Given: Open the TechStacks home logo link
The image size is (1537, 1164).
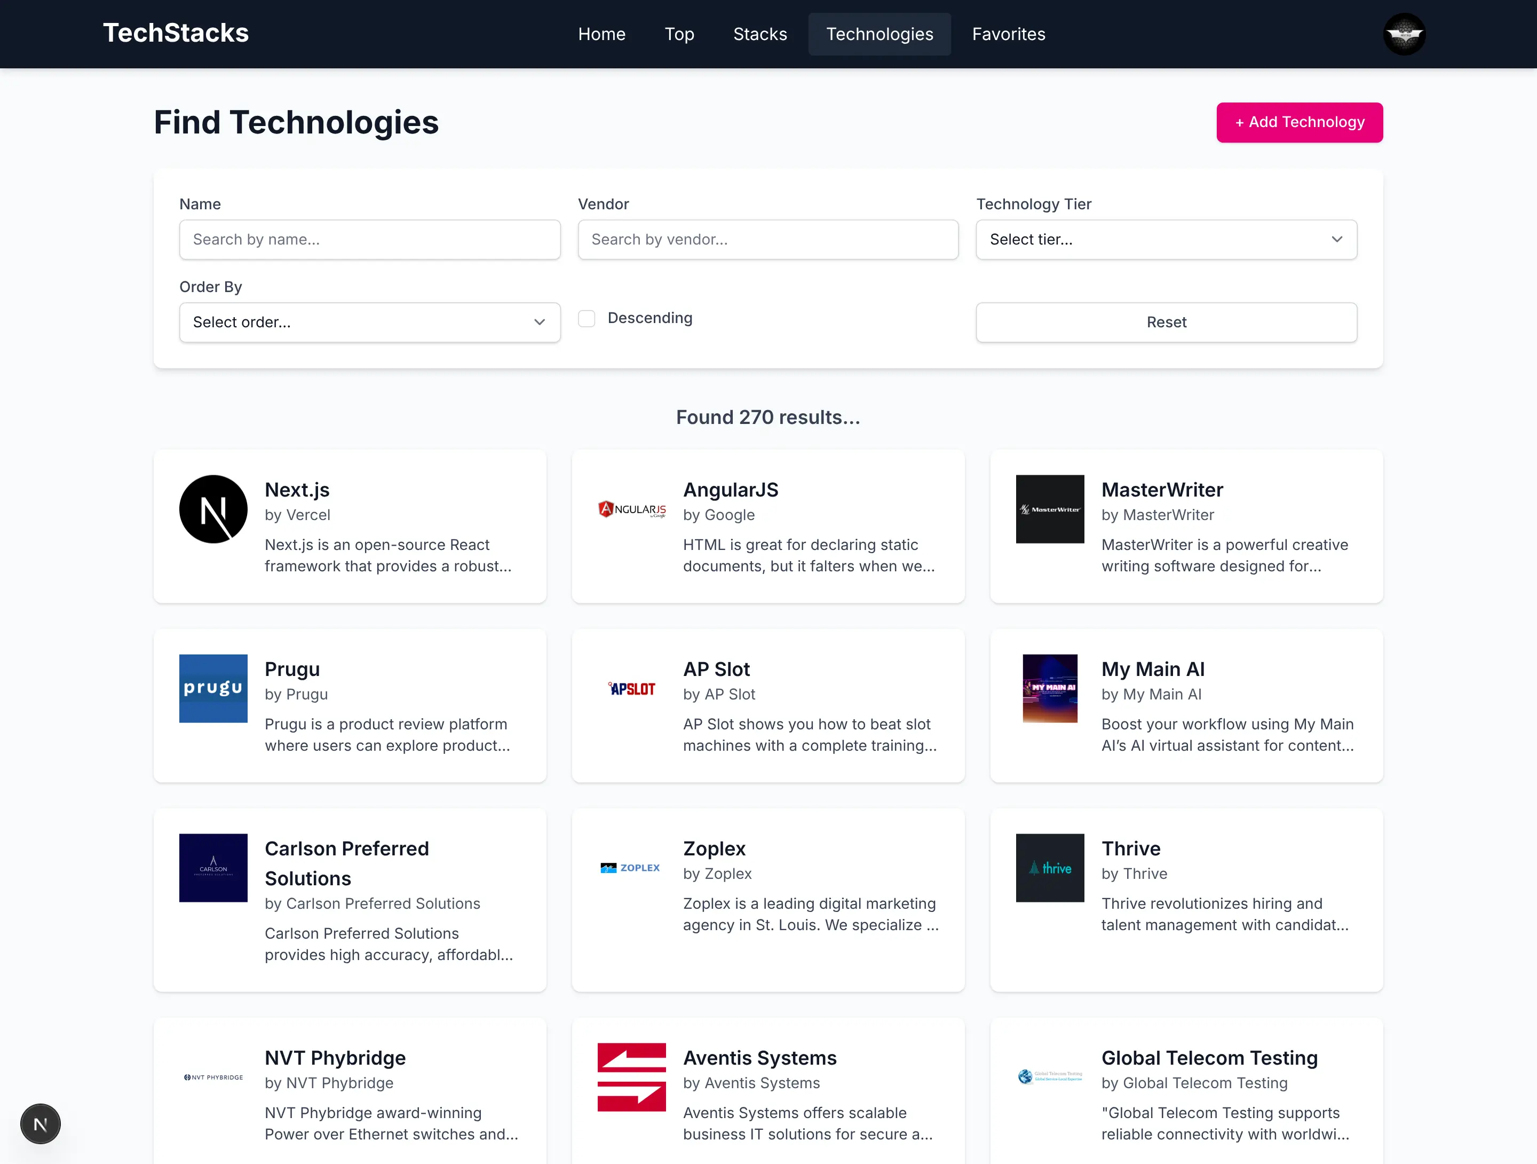Looking at the screenshot, I should (176, 34).
